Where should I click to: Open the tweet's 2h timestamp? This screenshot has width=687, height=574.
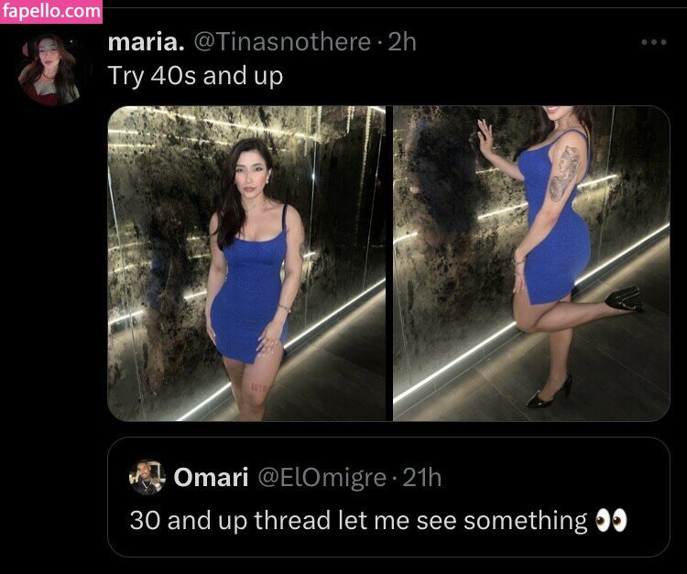pos(402,42)
